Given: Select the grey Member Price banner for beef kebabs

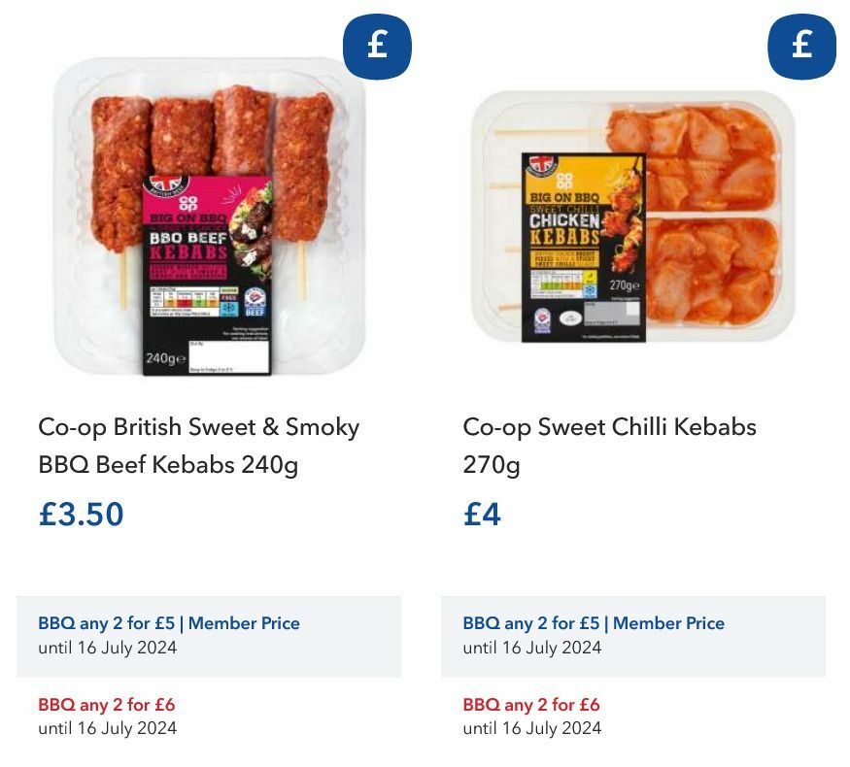Looking at the screenshot, I should click(209, 635).
